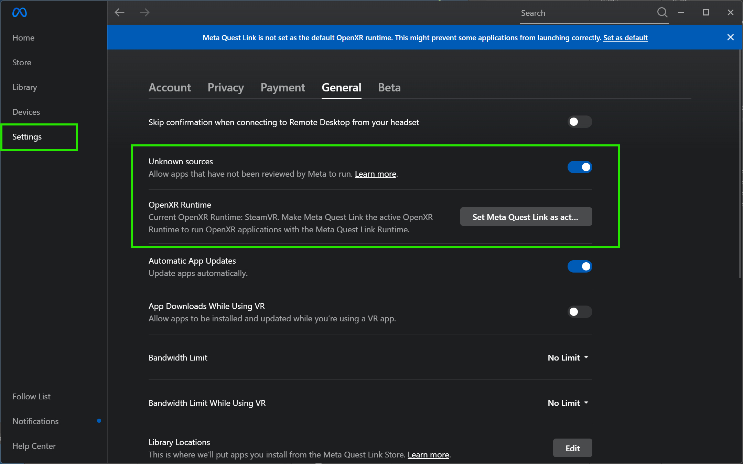Maximize the Meta Quest Link window
The image size is (743, 464).
(706, 13)
